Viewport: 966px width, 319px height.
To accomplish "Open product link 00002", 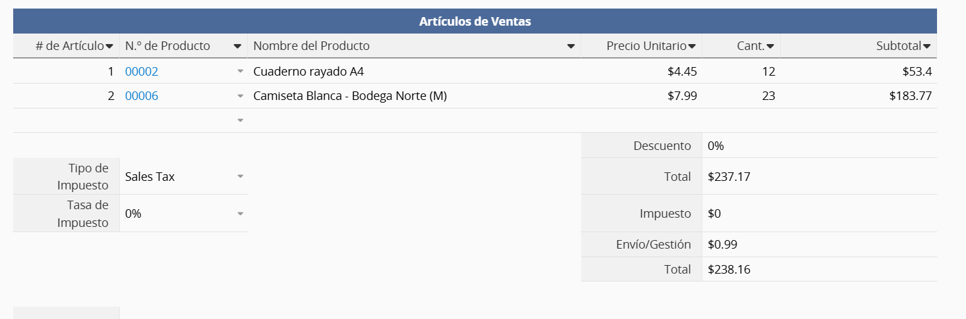I will (x=142, y=72).
